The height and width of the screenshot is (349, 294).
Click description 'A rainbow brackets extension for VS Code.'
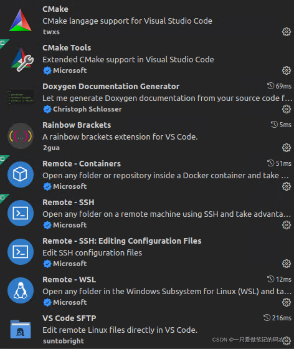(120, 137)
